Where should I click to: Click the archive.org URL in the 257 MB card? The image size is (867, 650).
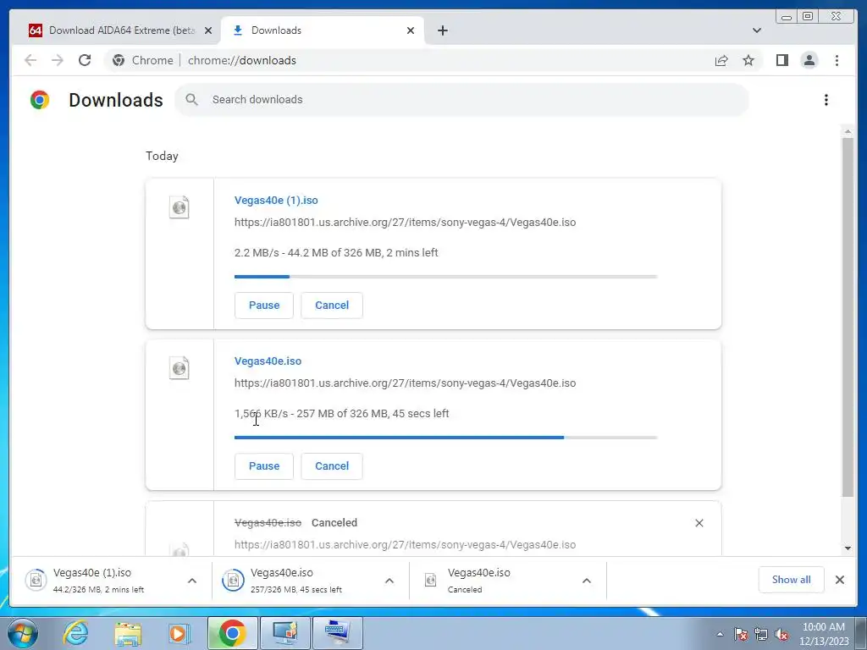[405, 383]
